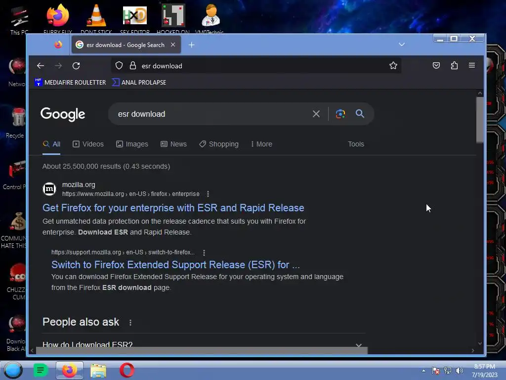Open File Explorer from taskbar

point(98,370)
